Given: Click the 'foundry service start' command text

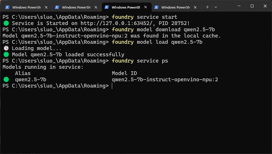Looking at the screenshot, I should coord(145,17).
